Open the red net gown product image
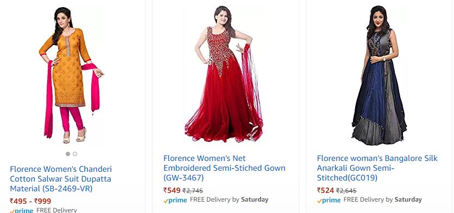This screenshot has height=213, width=454. click(x=224, y=74)
